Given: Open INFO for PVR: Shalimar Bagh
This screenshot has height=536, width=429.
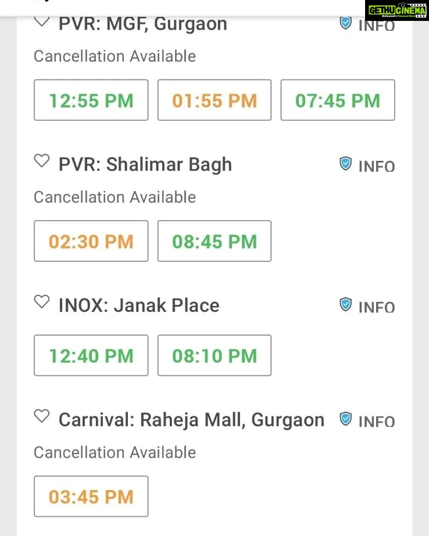Looking at the screenshot, I should point(377,167).
